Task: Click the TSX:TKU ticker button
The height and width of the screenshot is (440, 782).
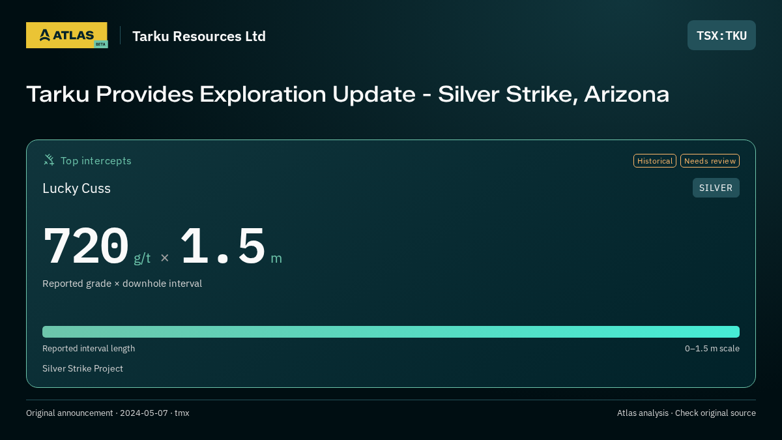Action: (721, 35)
